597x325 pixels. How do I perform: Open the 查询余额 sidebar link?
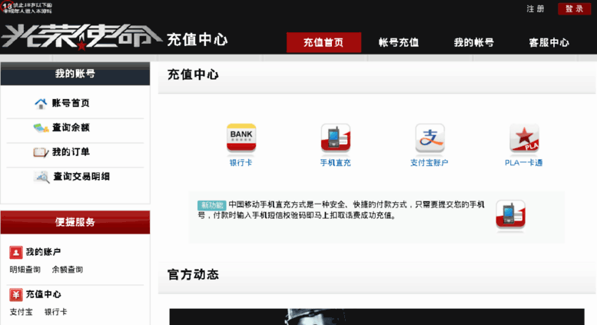click(71, 128)
